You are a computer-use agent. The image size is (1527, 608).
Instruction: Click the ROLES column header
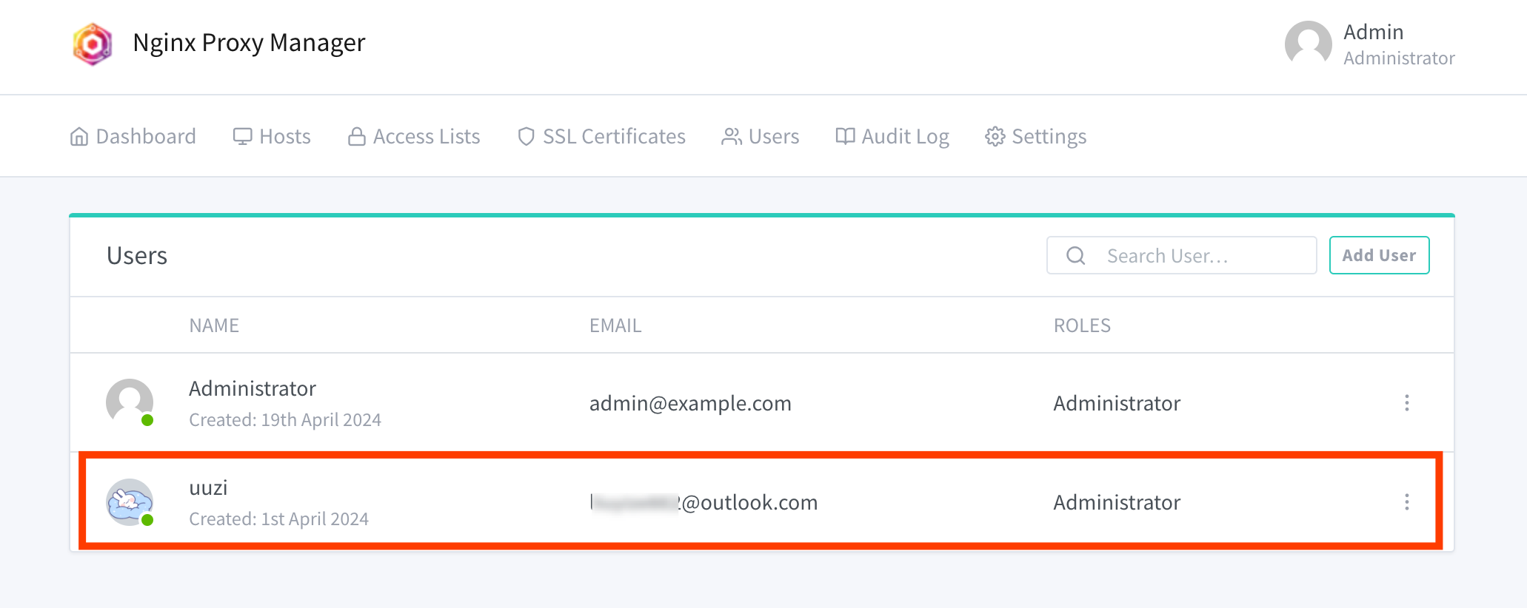[1082, 325]
